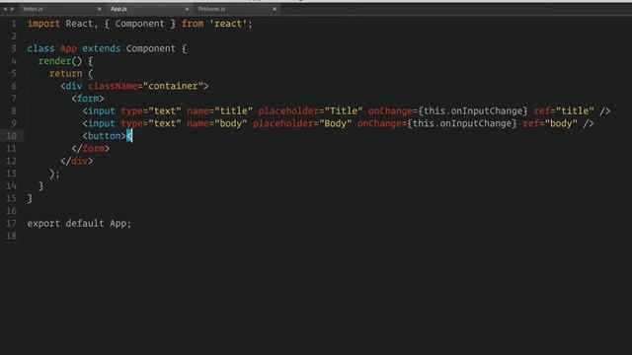Click {this.onInputChange} on line 9

[462, 123]
